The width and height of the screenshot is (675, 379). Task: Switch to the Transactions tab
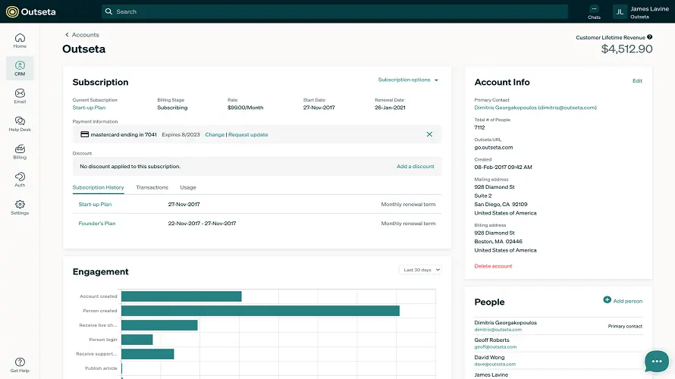point(152,187)
